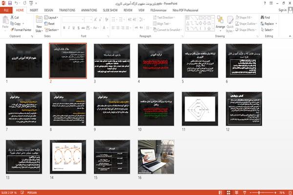The height and width of the screenshot is (195, 293).
Task: Click Convert to SmartArt button
Action: pos(167,30)
